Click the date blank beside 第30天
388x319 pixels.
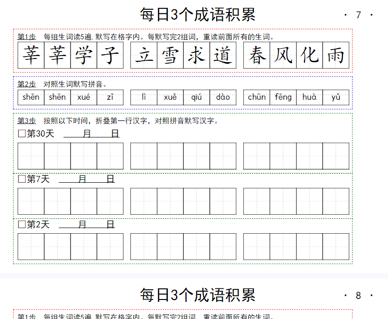91,134
